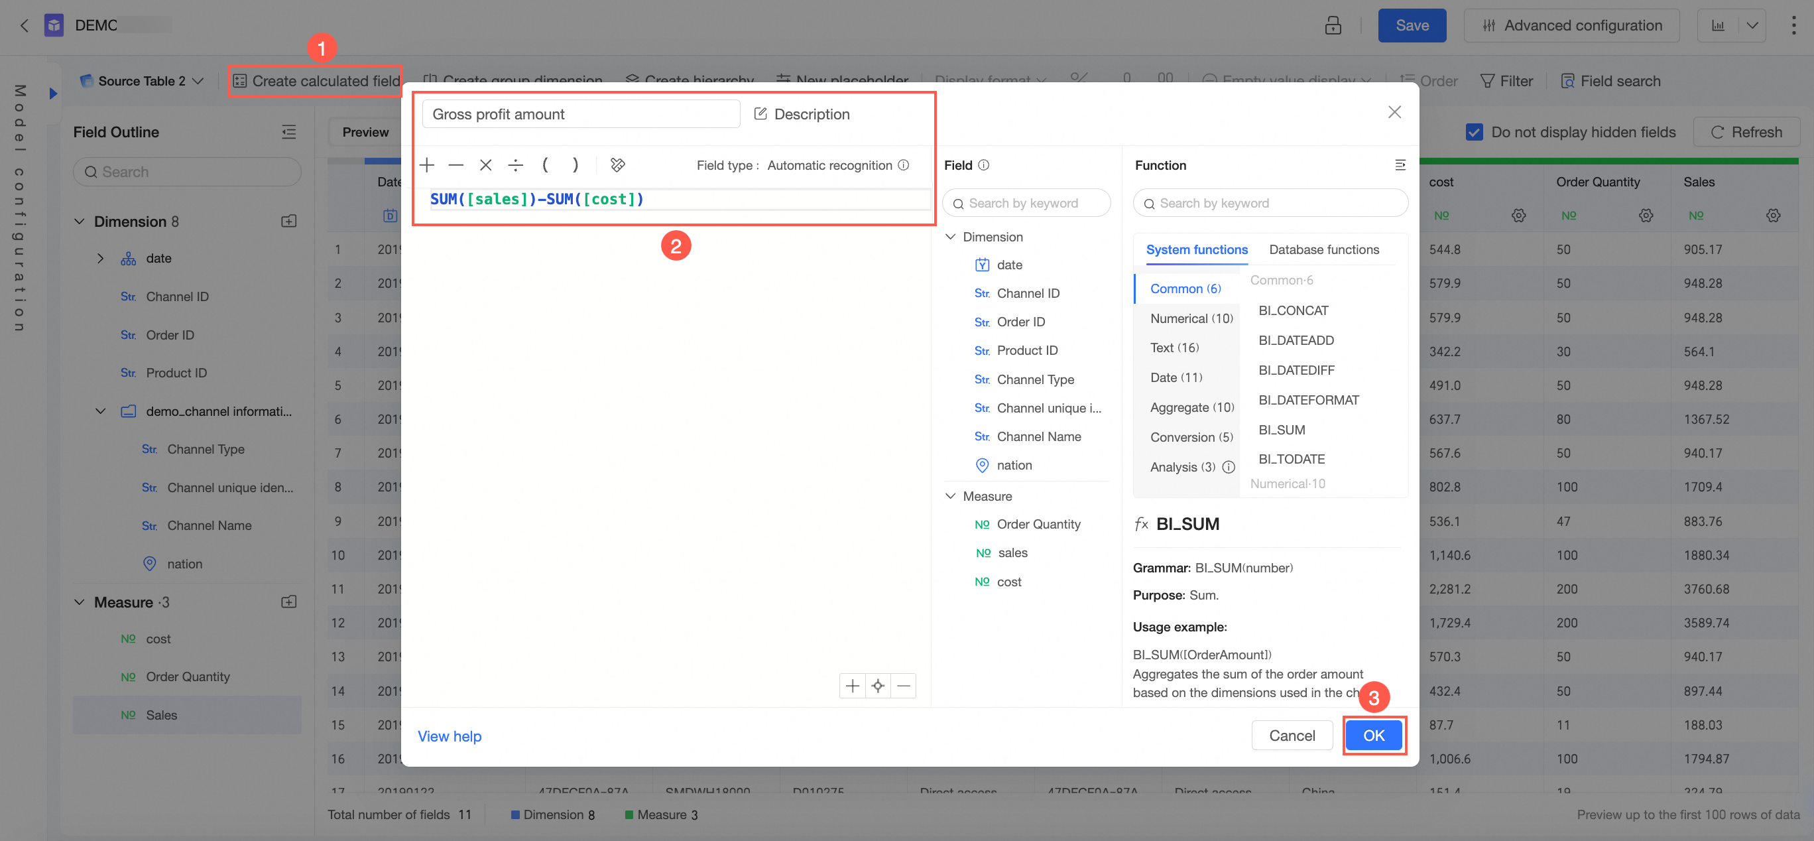Screen dimensions: 1814x841
Task: Click the lock icon beside Save
Action: pos(1333,25)
